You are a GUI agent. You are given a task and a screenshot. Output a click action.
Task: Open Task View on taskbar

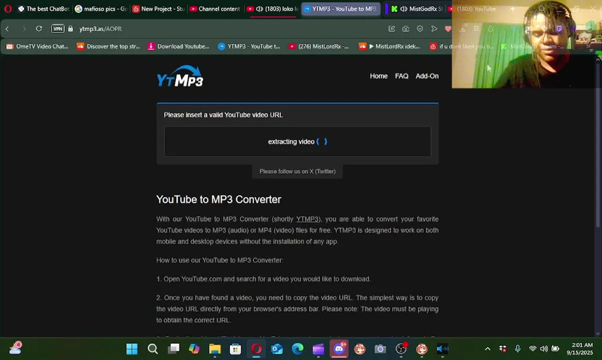[173, 349]
